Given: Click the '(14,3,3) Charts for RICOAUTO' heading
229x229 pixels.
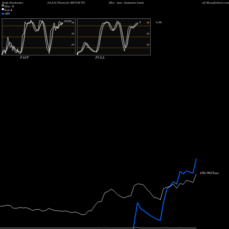Looking at the screenshot, I should coord(66,3).
